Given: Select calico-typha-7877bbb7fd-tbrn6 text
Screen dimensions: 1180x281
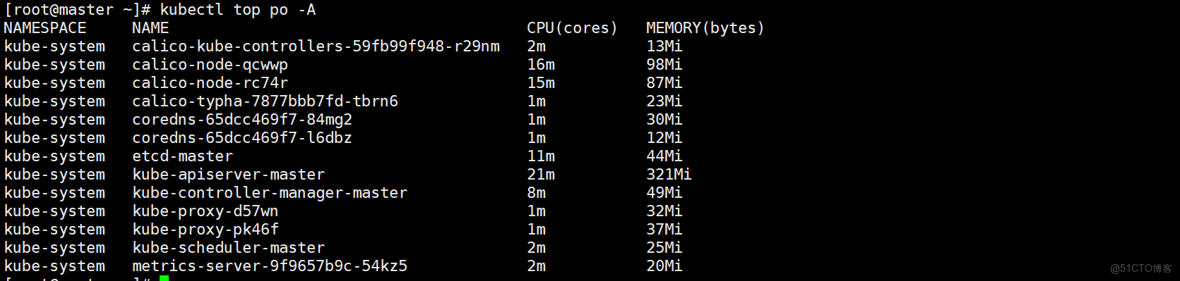Looking at the screenshot, I should click(x=265, y=101).
